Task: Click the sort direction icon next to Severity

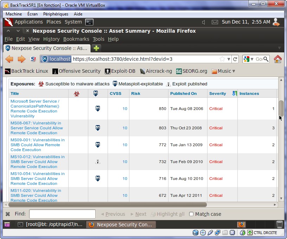Action: click(x=235, y=93)
